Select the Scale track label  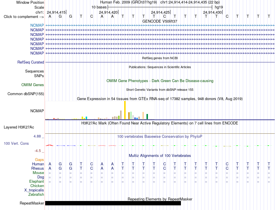pyautogui.click(x=39, y=7)
